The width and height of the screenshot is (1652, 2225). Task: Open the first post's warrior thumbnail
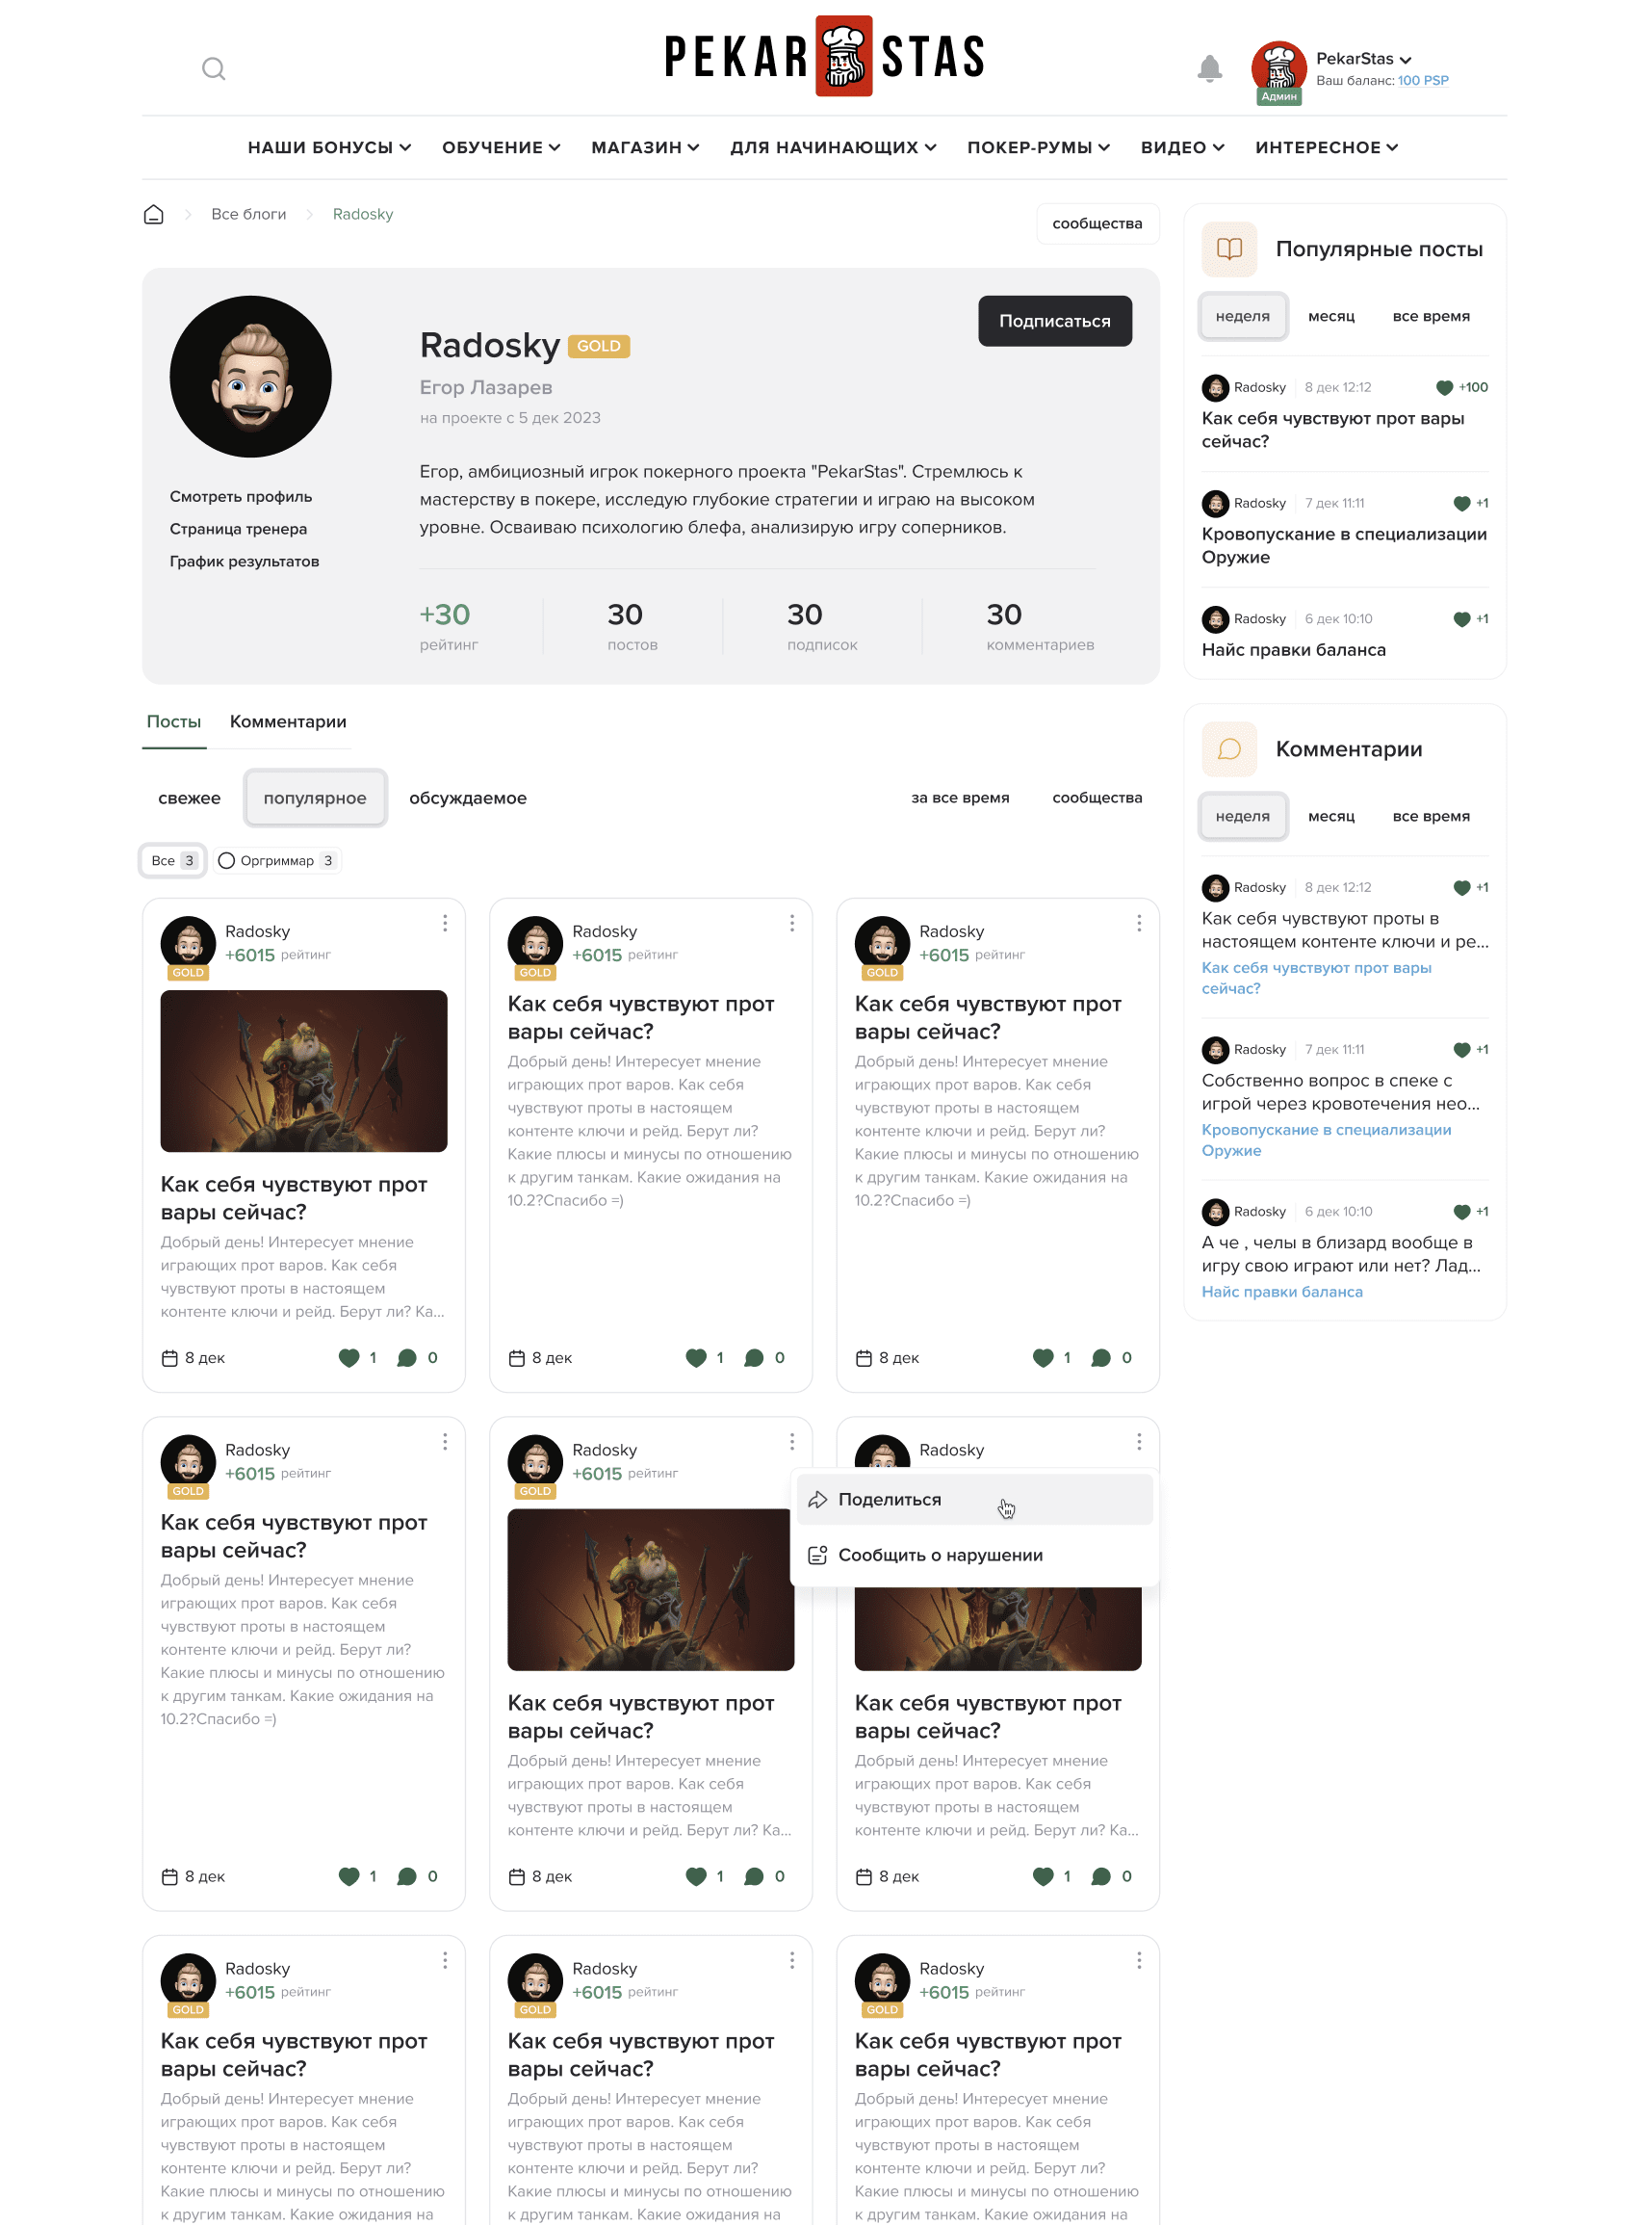[304, 1071]
